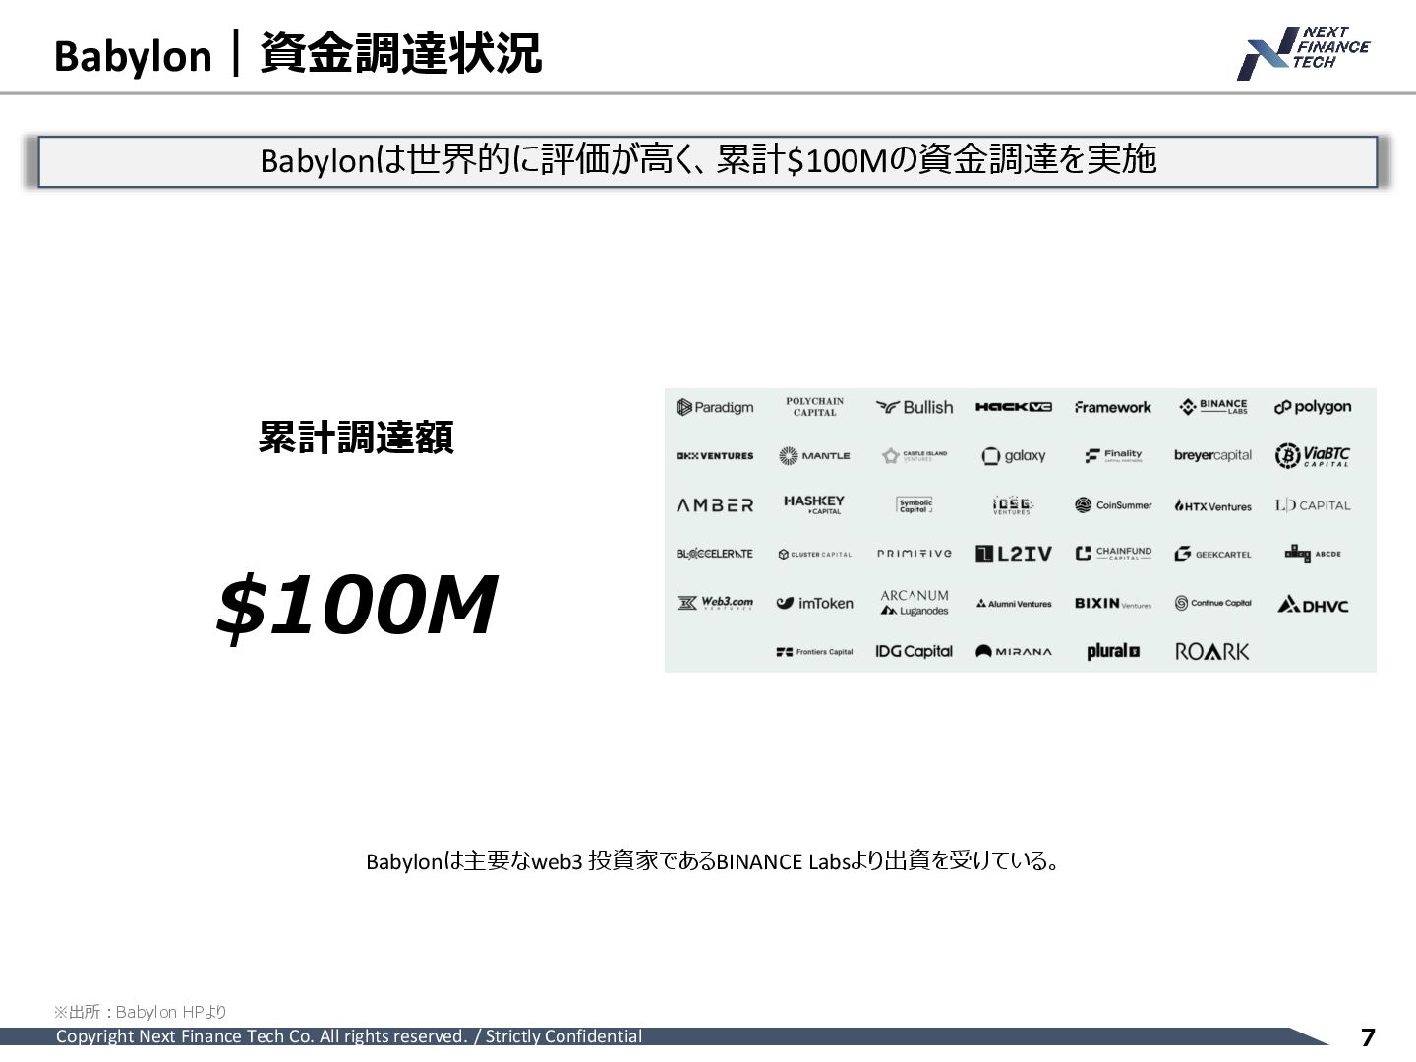The height and width of the screenshot is (1062, 1416).
Task: Click the breyercapital logo
Action: [x=1213, y=455]
